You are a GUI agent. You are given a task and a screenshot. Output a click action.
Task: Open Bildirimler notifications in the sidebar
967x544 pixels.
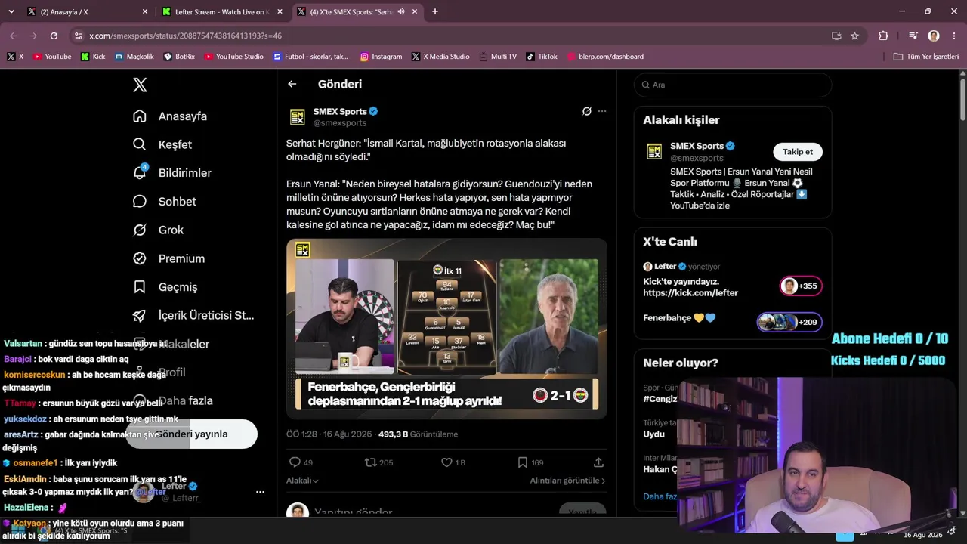click(172, 173)
